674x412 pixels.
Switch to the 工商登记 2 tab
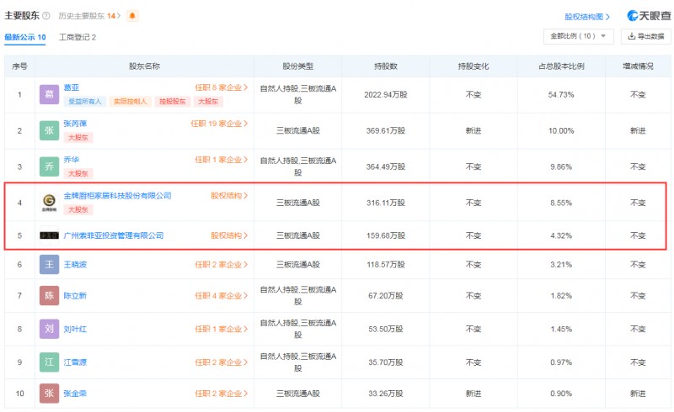(78, 38)
